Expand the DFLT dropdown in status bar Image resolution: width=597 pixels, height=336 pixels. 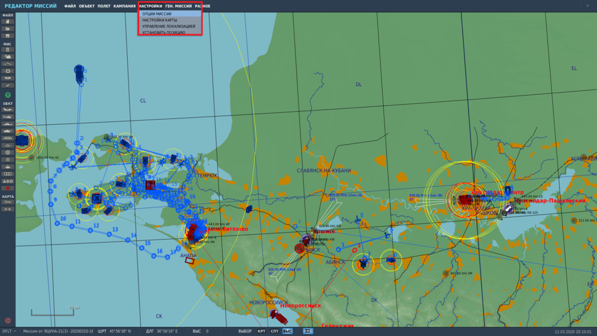pyautogui.click(x=9, y=331)
